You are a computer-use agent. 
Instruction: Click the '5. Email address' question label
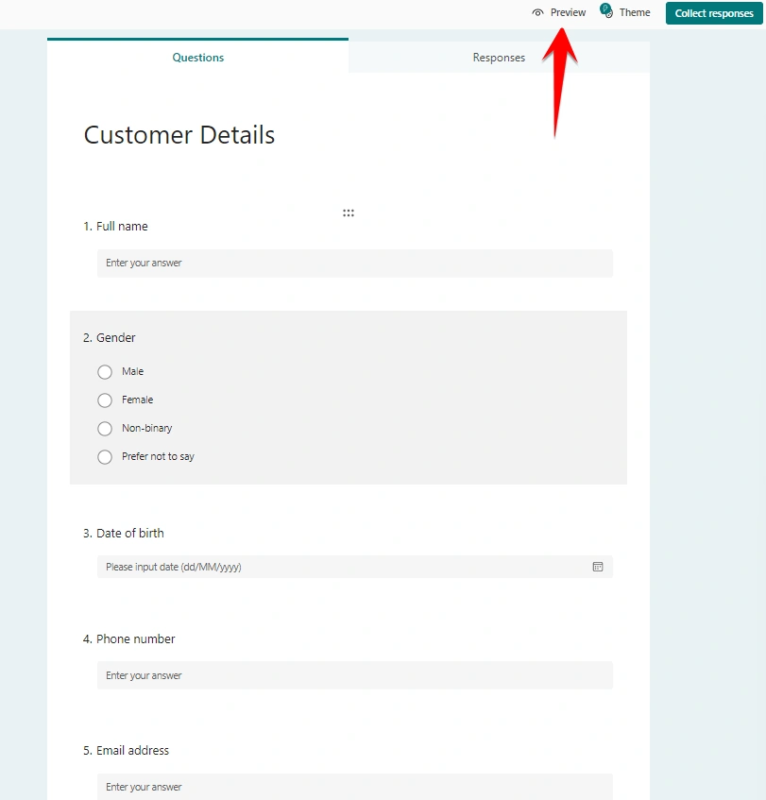pos(126,751)
